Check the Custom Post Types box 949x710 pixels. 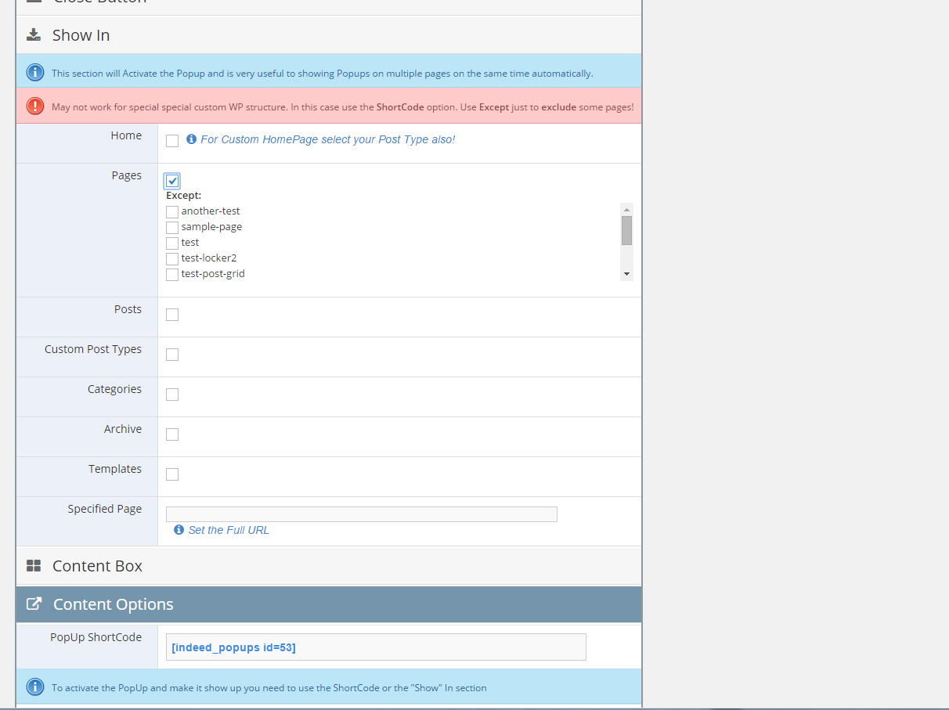(x=172, y=355)
